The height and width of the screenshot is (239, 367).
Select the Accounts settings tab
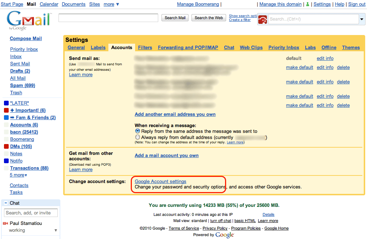(x=122, y=47)
